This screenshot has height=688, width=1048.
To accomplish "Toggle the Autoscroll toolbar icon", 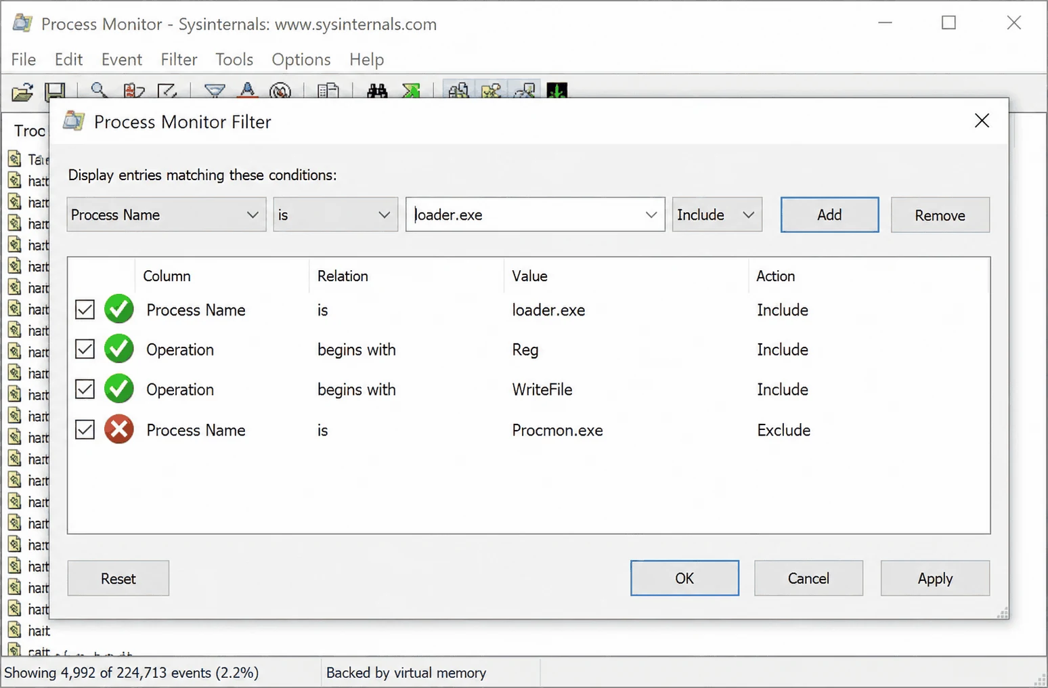I will point(134,90).
